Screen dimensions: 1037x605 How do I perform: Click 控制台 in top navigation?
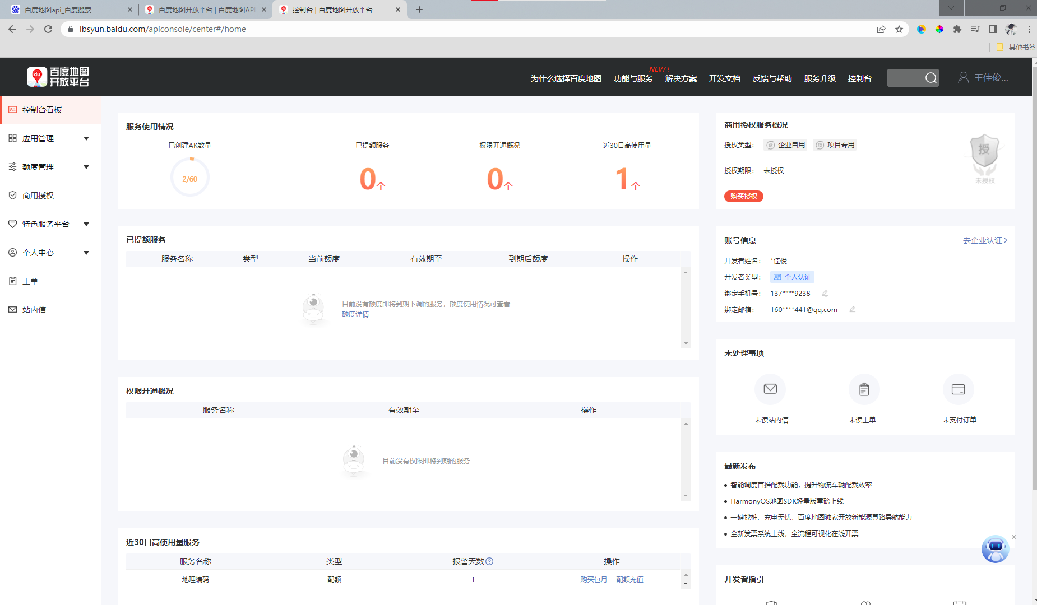859,78
